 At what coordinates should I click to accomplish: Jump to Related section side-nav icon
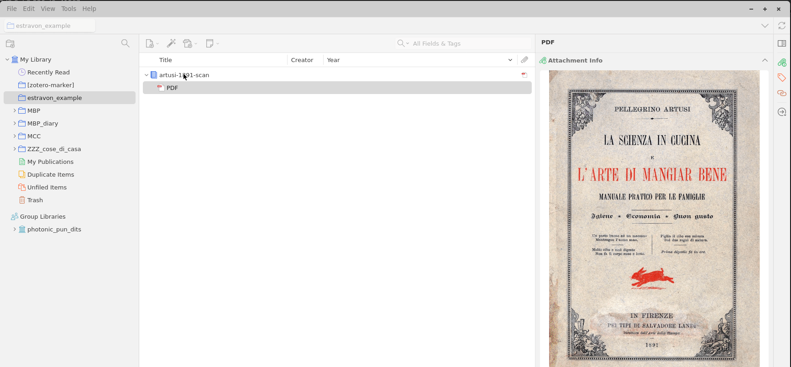click(782, 93)
